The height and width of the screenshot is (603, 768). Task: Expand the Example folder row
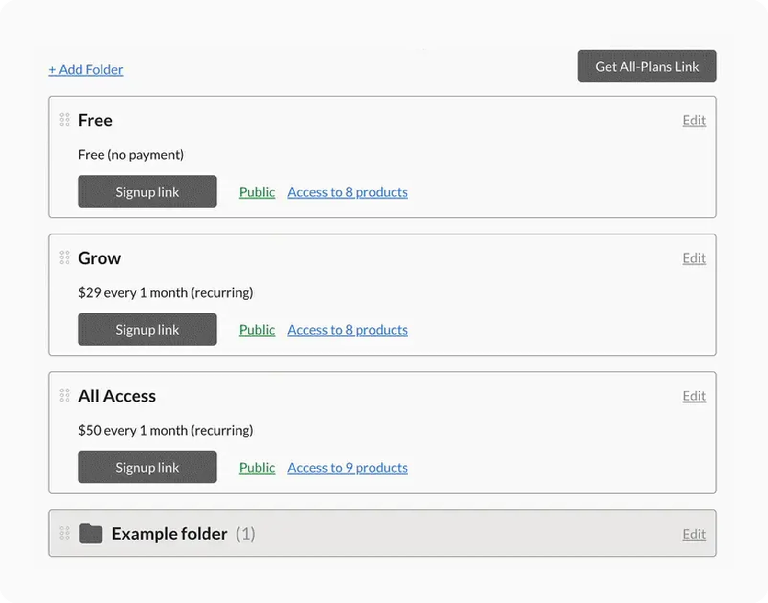382,533
